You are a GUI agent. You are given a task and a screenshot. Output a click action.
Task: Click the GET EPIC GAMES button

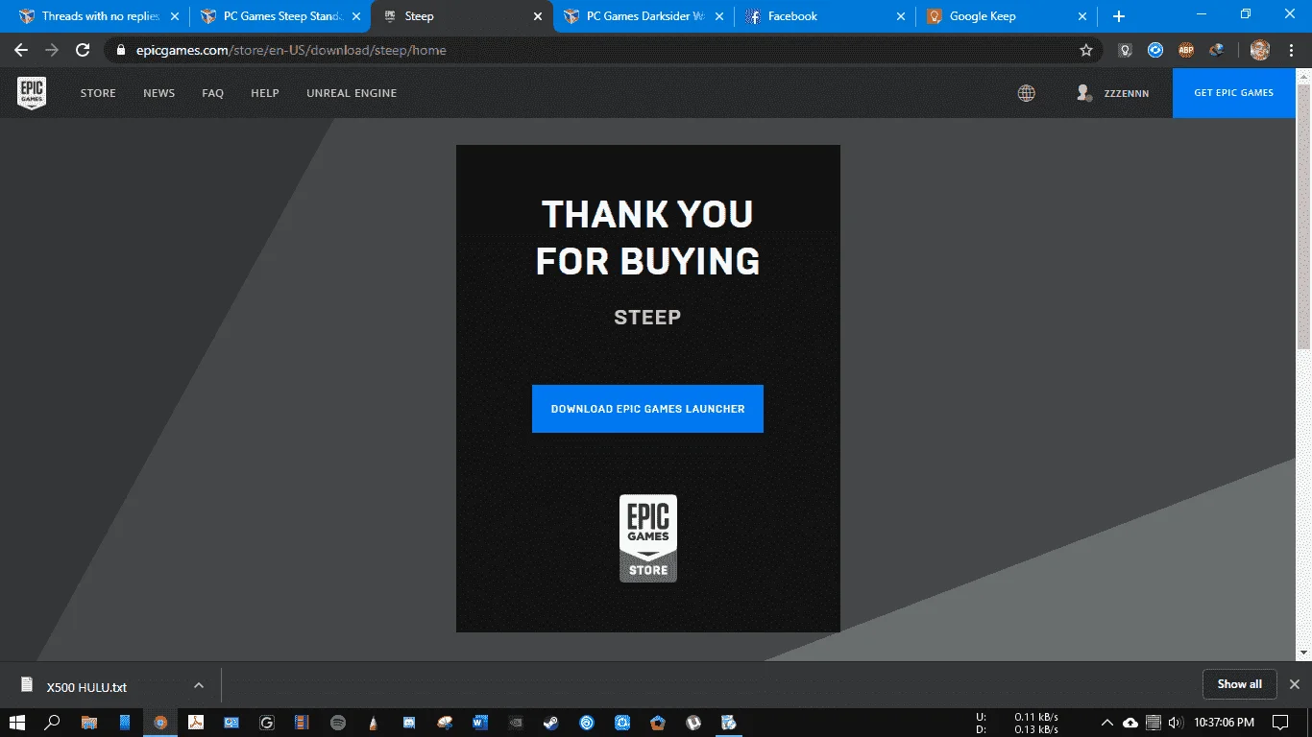pyautogui.click(x=1234, y=93)
